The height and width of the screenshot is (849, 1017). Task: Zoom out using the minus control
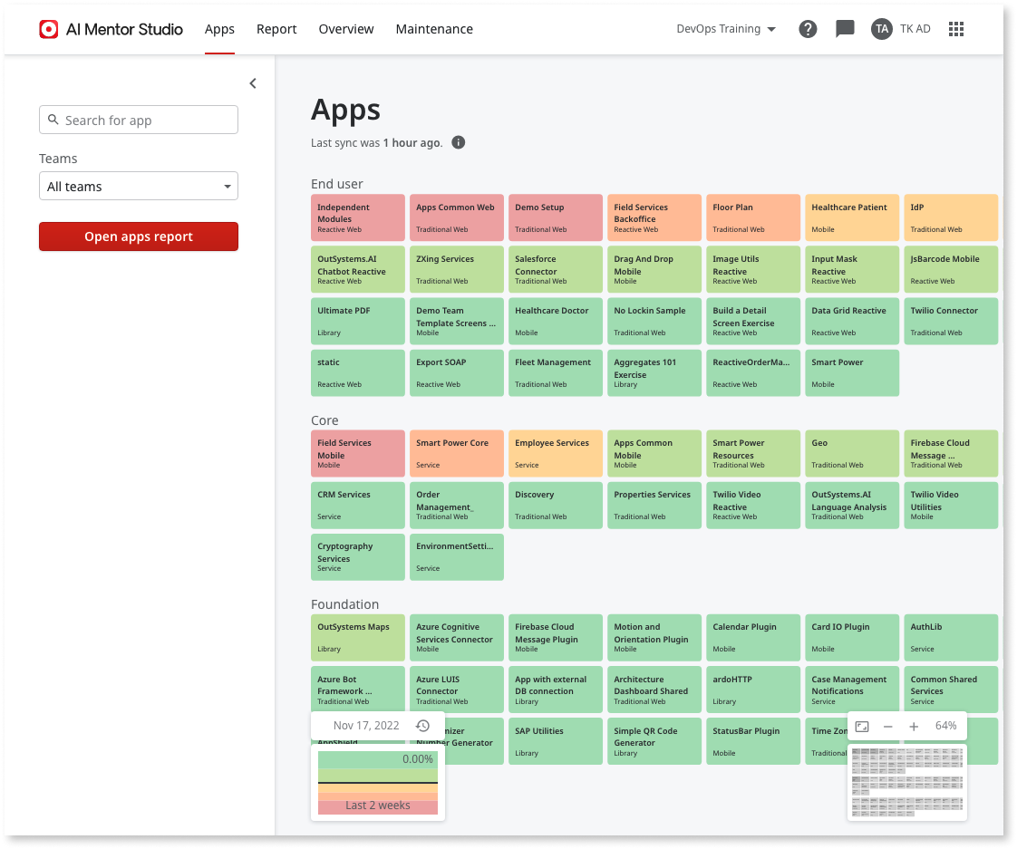click(888, 726)
